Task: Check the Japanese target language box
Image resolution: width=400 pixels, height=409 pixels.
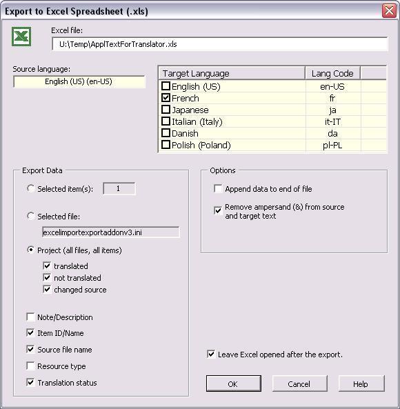Action: 166,110
